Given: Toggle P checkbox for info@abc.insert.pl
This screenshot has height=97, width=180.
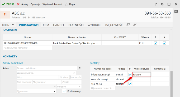Looking at the screenshot, I should point(130,74).
